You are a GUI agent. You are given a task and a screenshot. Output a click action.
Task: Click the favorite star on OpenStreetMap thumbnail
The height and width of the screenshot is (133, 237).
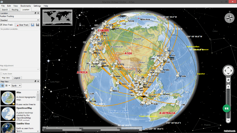(13, 119)
